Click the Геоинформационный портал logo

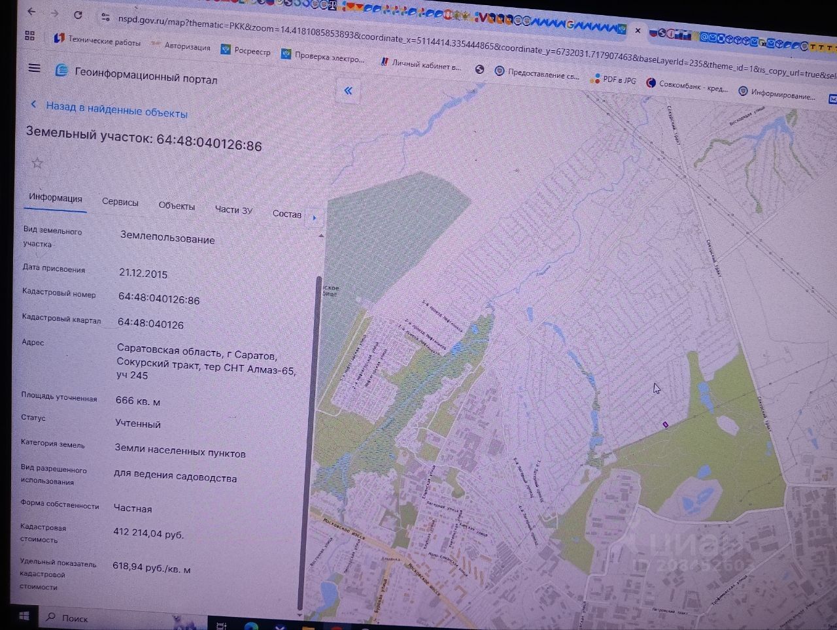pyautogui.click(x=136, y=75)
